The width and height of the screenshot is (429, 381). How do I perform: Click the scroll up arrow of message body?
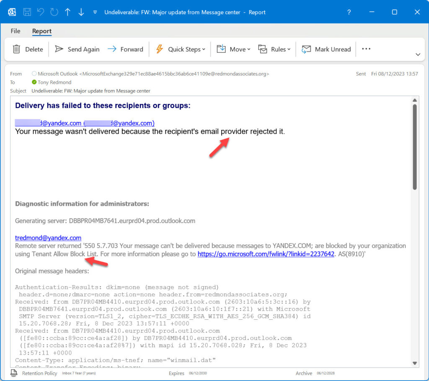tap(415, 100)
